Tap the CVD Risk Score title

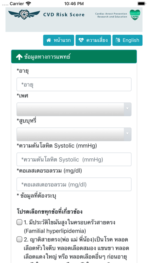(x=64, y=15)
